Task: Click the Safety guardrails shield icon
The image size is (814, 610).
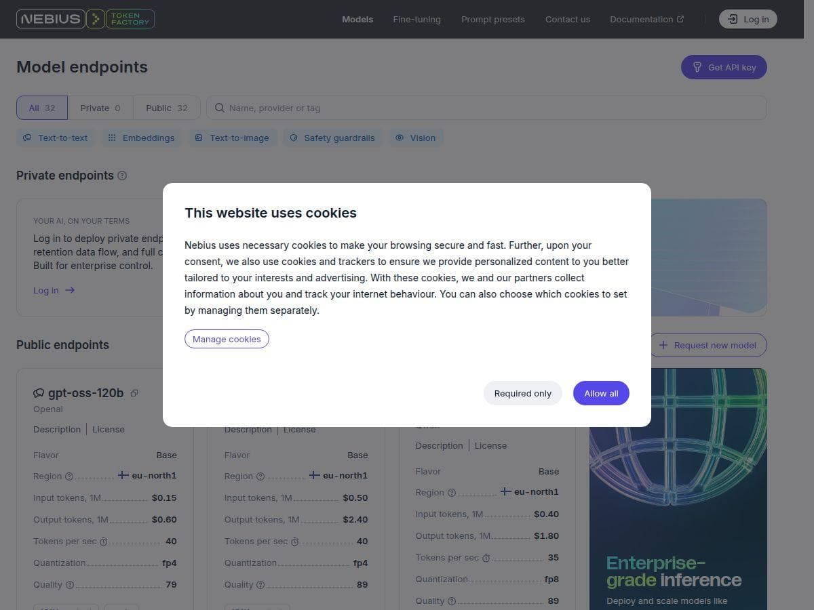Action: [x=294, y=138]
